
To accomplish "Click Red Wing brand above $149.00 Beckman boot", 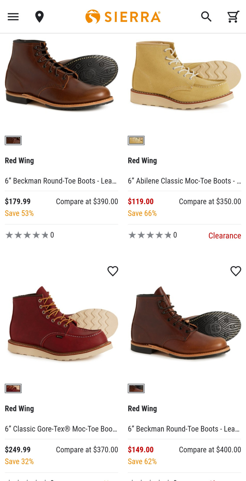I will point(142,408).
